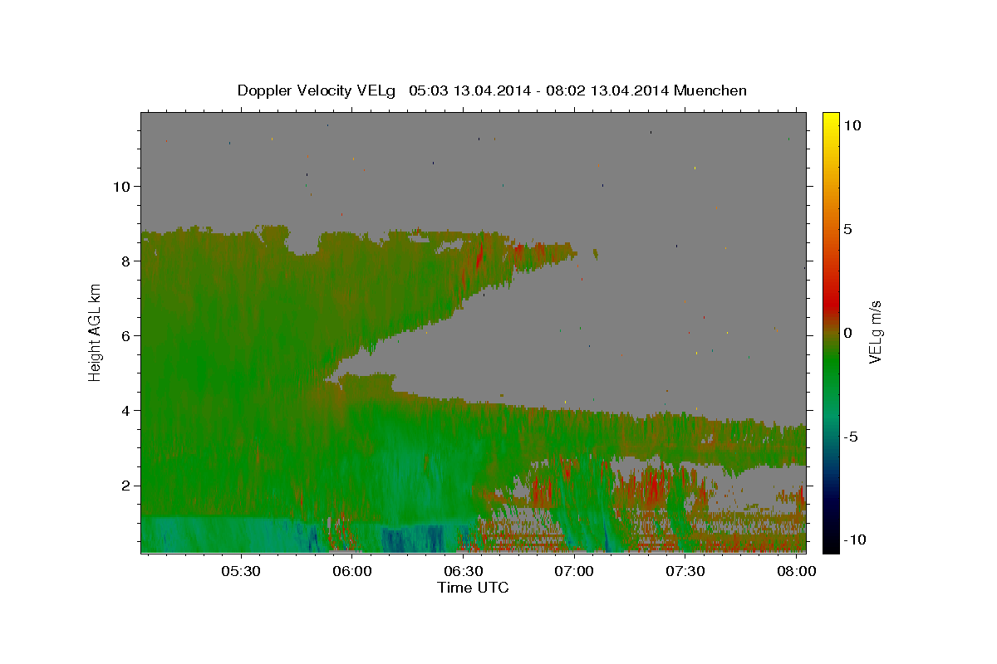
Task: Click the colorbar value 0 label
Action: tap(849, 332)
